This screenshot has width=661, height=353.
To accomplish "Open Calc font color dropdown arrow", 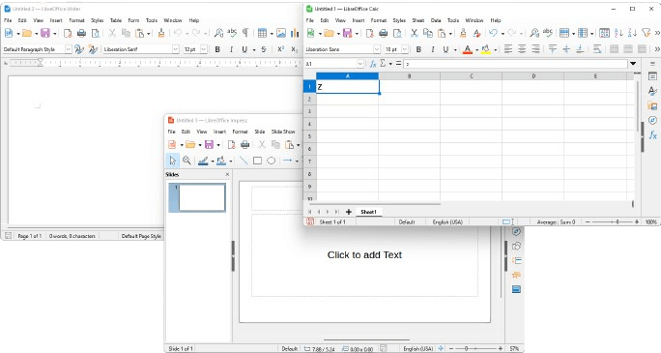I will click(476, 49).
